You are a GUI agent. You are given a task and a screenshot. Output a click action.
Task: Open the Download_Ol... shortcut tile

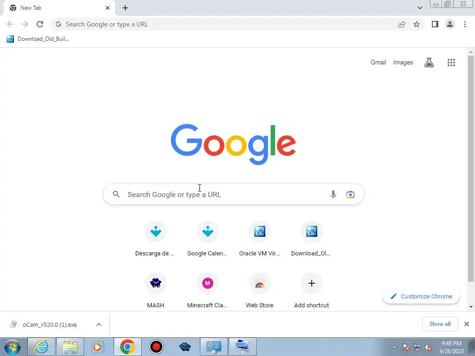pyautogui.click(x=311, y=239)
